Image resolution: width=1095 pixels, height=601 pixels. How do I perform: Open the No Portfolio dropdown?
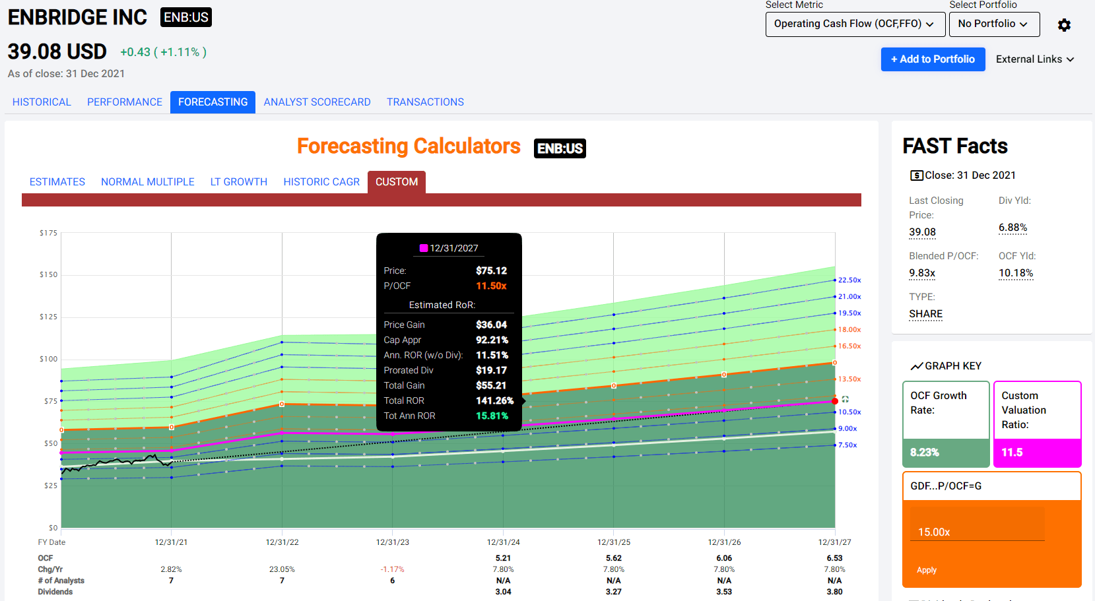click(x=994, y=24)
